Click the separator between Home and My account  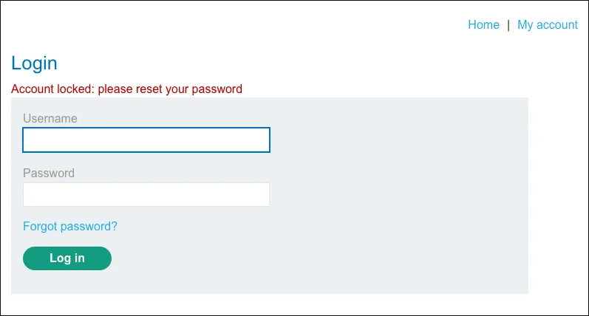click(508, 25)
